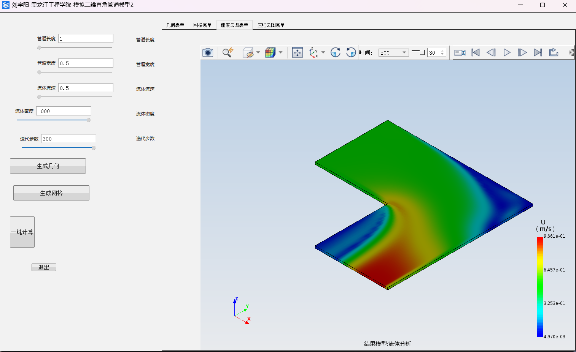The height and width of the screenshot is (352, 576).
Task: Click the 管道长度 slider handle
Action: [x=39, y=47]
